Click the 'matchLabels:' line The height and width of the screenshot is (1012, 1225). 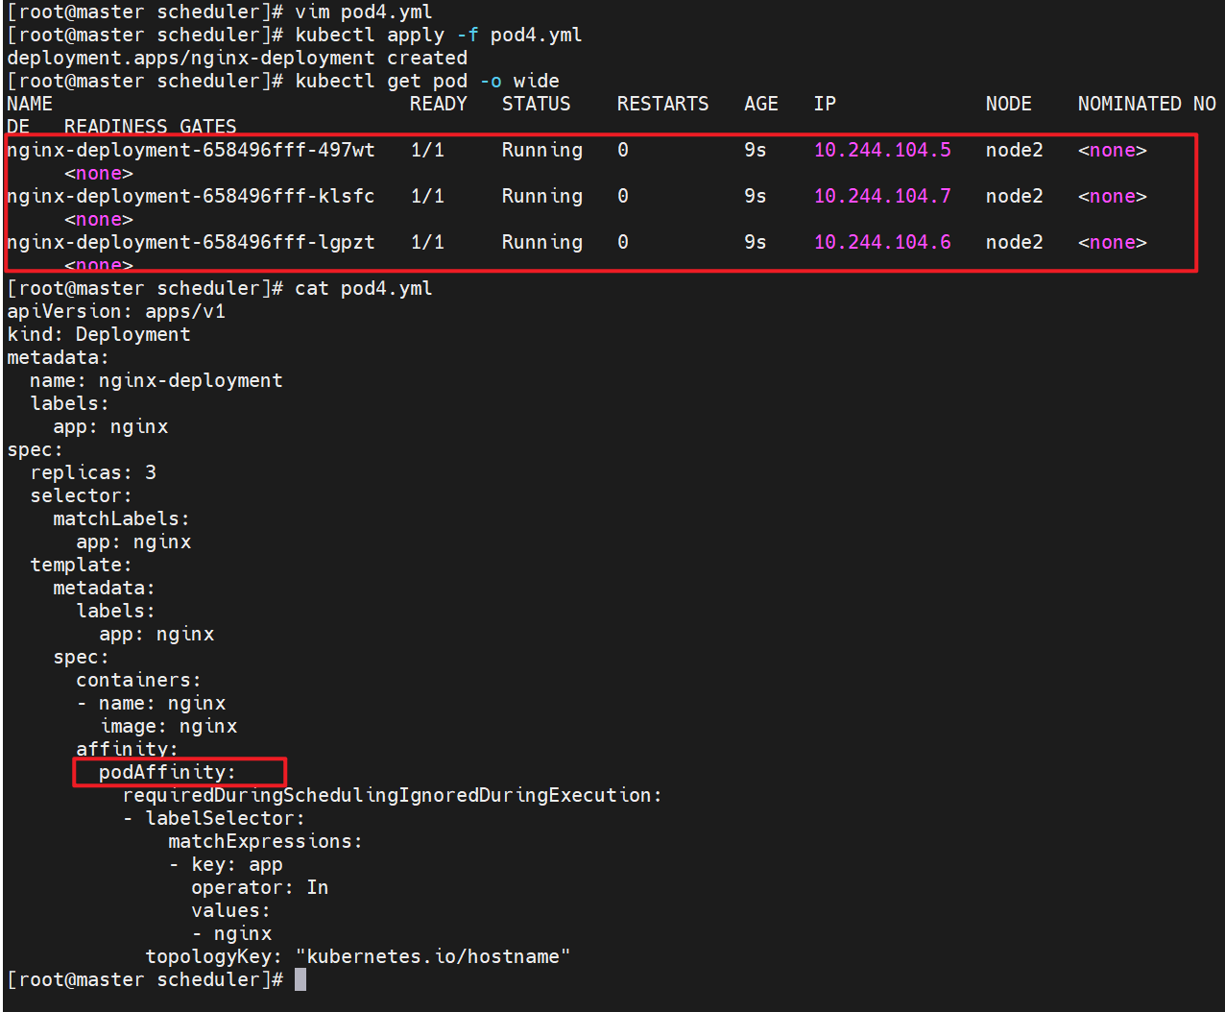pyautogui.click(x=122, y=518)
